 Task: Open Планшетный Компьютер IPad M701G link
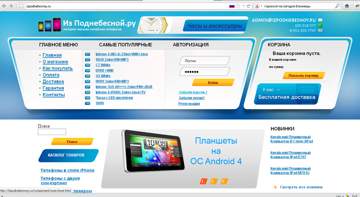(x=290, y=171)
